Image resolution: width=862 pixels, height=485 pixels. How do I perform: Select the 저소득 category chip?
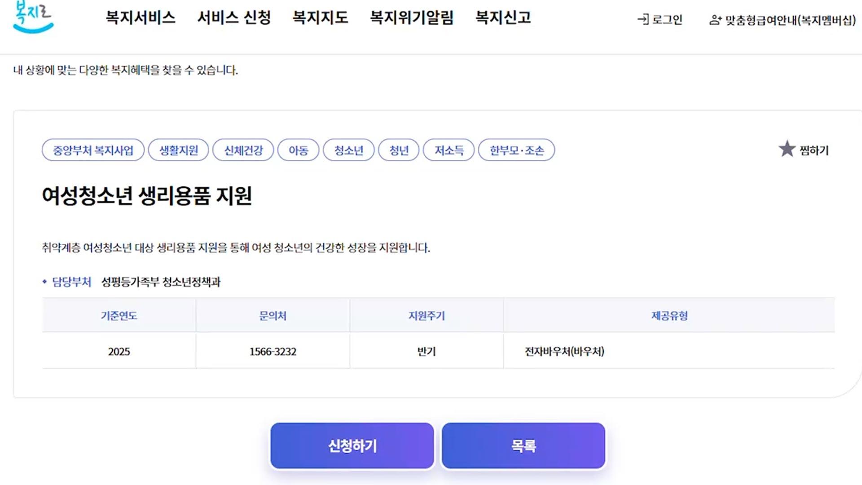pos(448,150)
